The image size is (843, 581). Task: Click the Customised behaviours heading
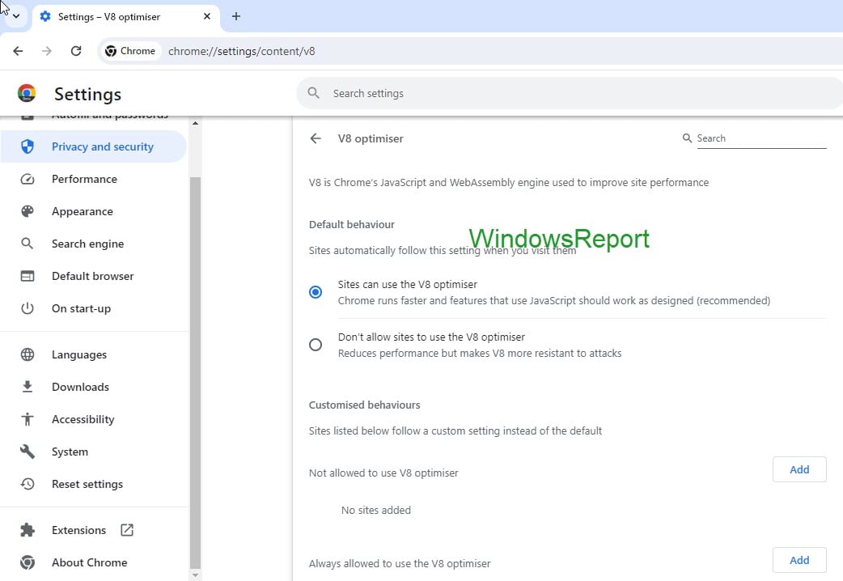pos(365,405)
